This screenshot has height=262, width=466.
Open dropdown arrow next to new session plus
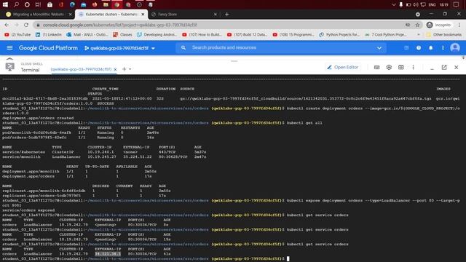pyautogui.click(x=130, y=69)
